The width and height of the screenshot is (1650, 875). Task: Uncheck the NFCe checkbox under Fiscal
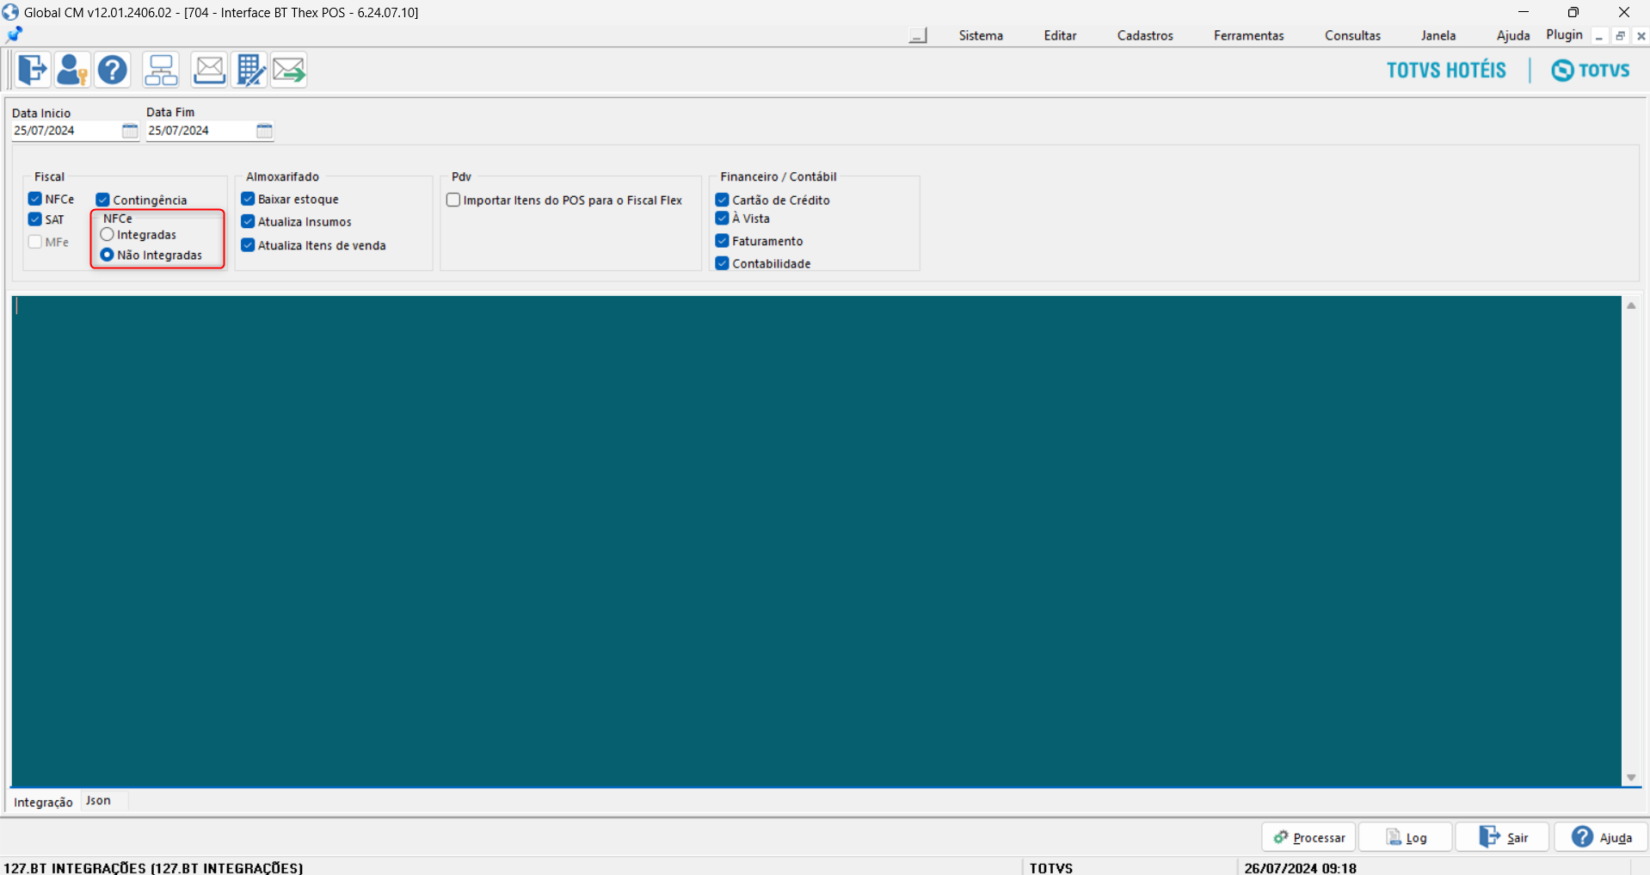click(35, 199)
